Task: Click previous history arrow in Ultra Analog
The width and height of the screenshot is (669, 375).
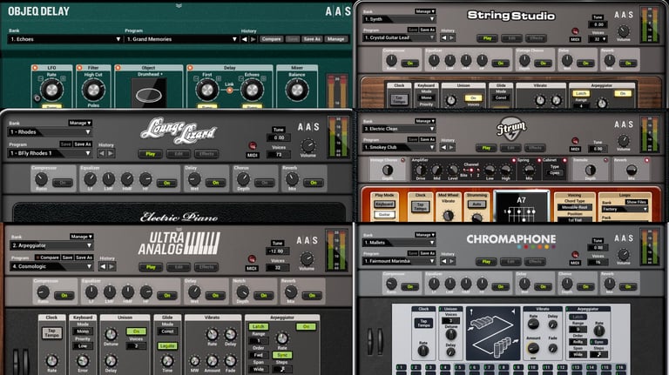Action: click(103, 267)
